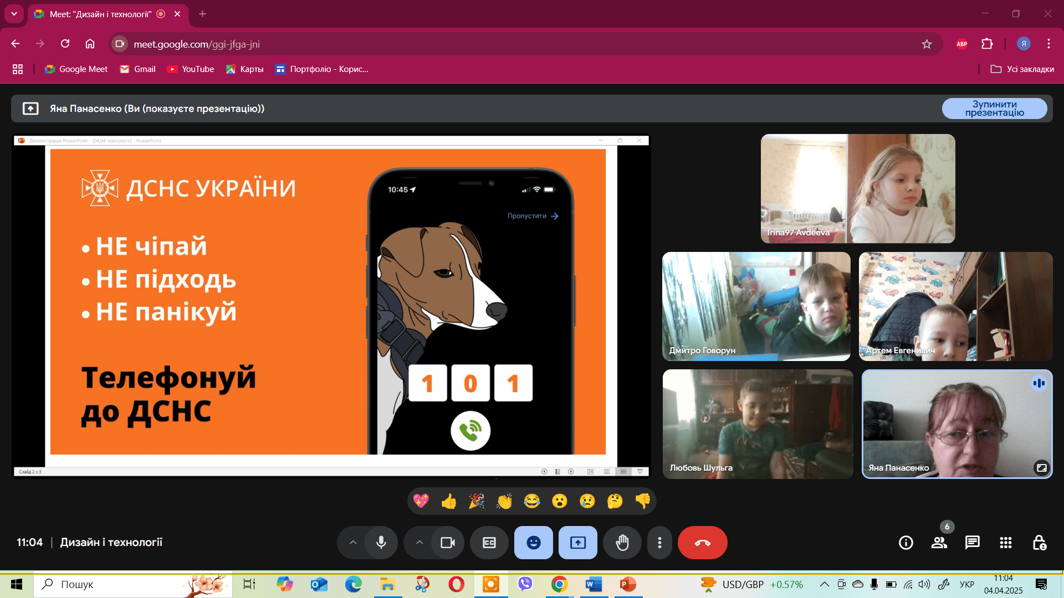Switch the УКР keyboard language
Viewport: 1064px width, 598px height.
pos(967,584)
